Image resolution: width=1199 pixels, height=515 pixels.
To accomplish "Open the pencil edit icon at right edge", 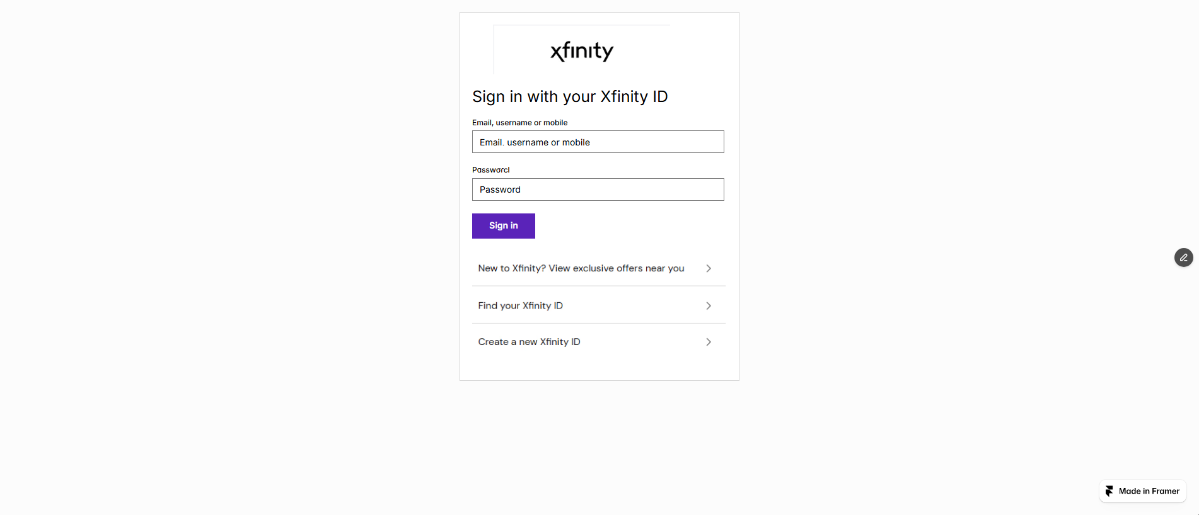I will [1183, 257].
